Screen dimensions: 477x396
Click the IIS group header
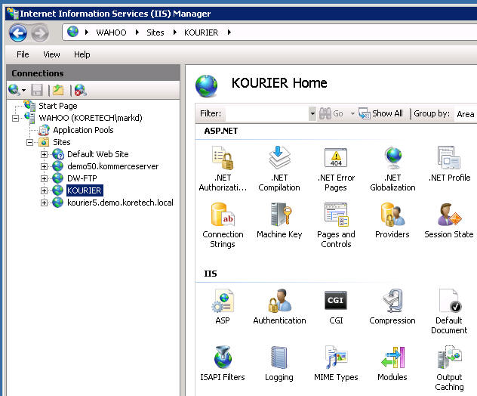[x=211, y=274]
